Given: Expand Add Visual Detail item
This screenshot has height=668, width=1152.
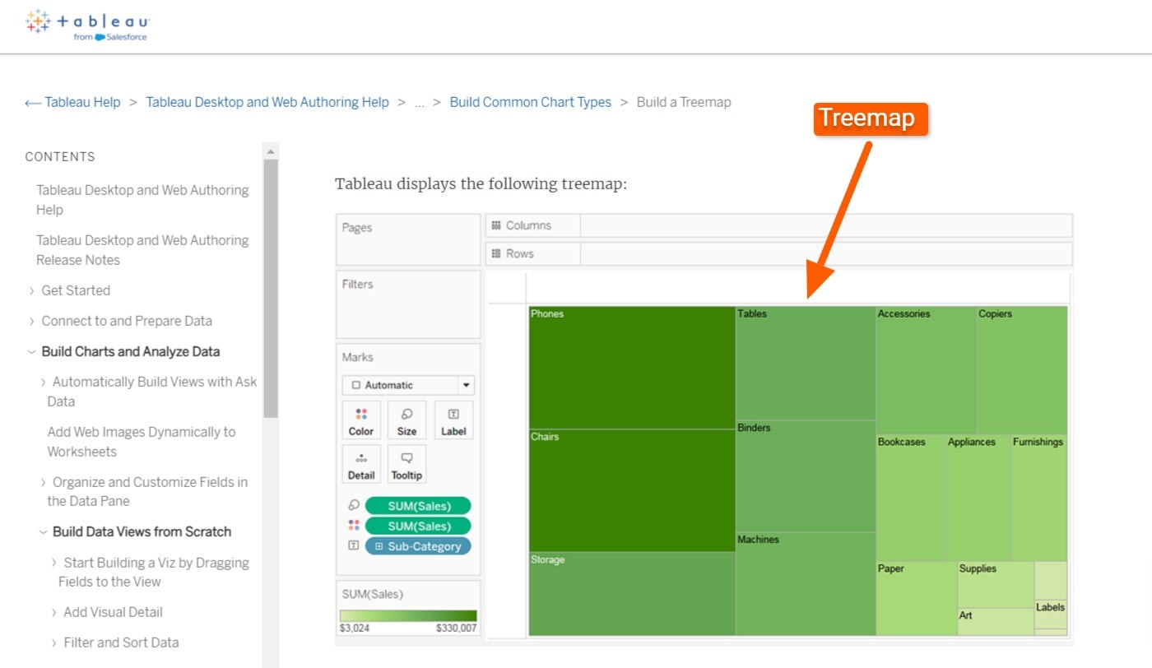Looking at the screenshot, I should pyautogui.click(x=55, y=613).
